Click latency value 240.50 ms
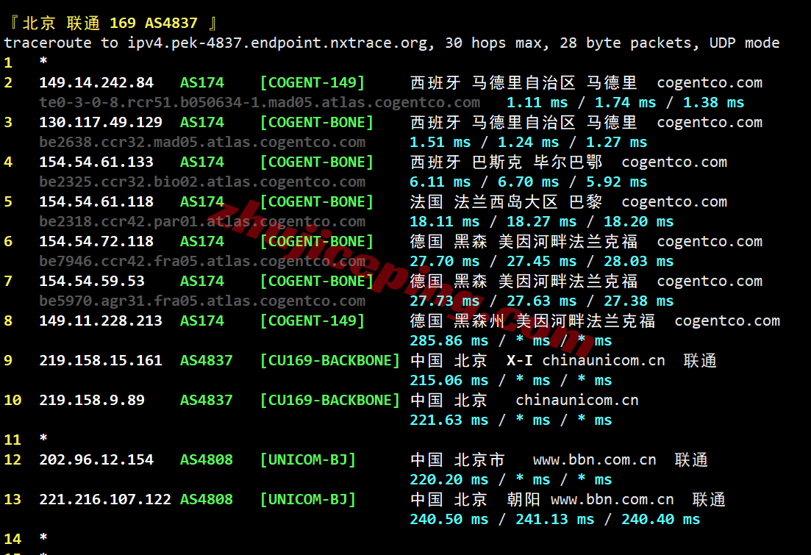Image resolution: width=811 pixels, height=555 pixels. pyautogui.click(x=449, y=519)
